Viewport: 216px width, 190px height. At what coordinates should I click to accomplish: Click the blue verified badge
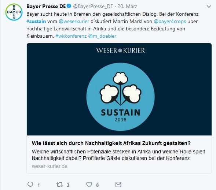(x=69, y=6)
